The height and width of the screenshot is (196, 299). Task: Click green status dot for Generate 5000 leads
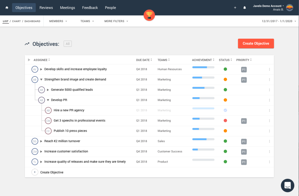coord(225,90)
